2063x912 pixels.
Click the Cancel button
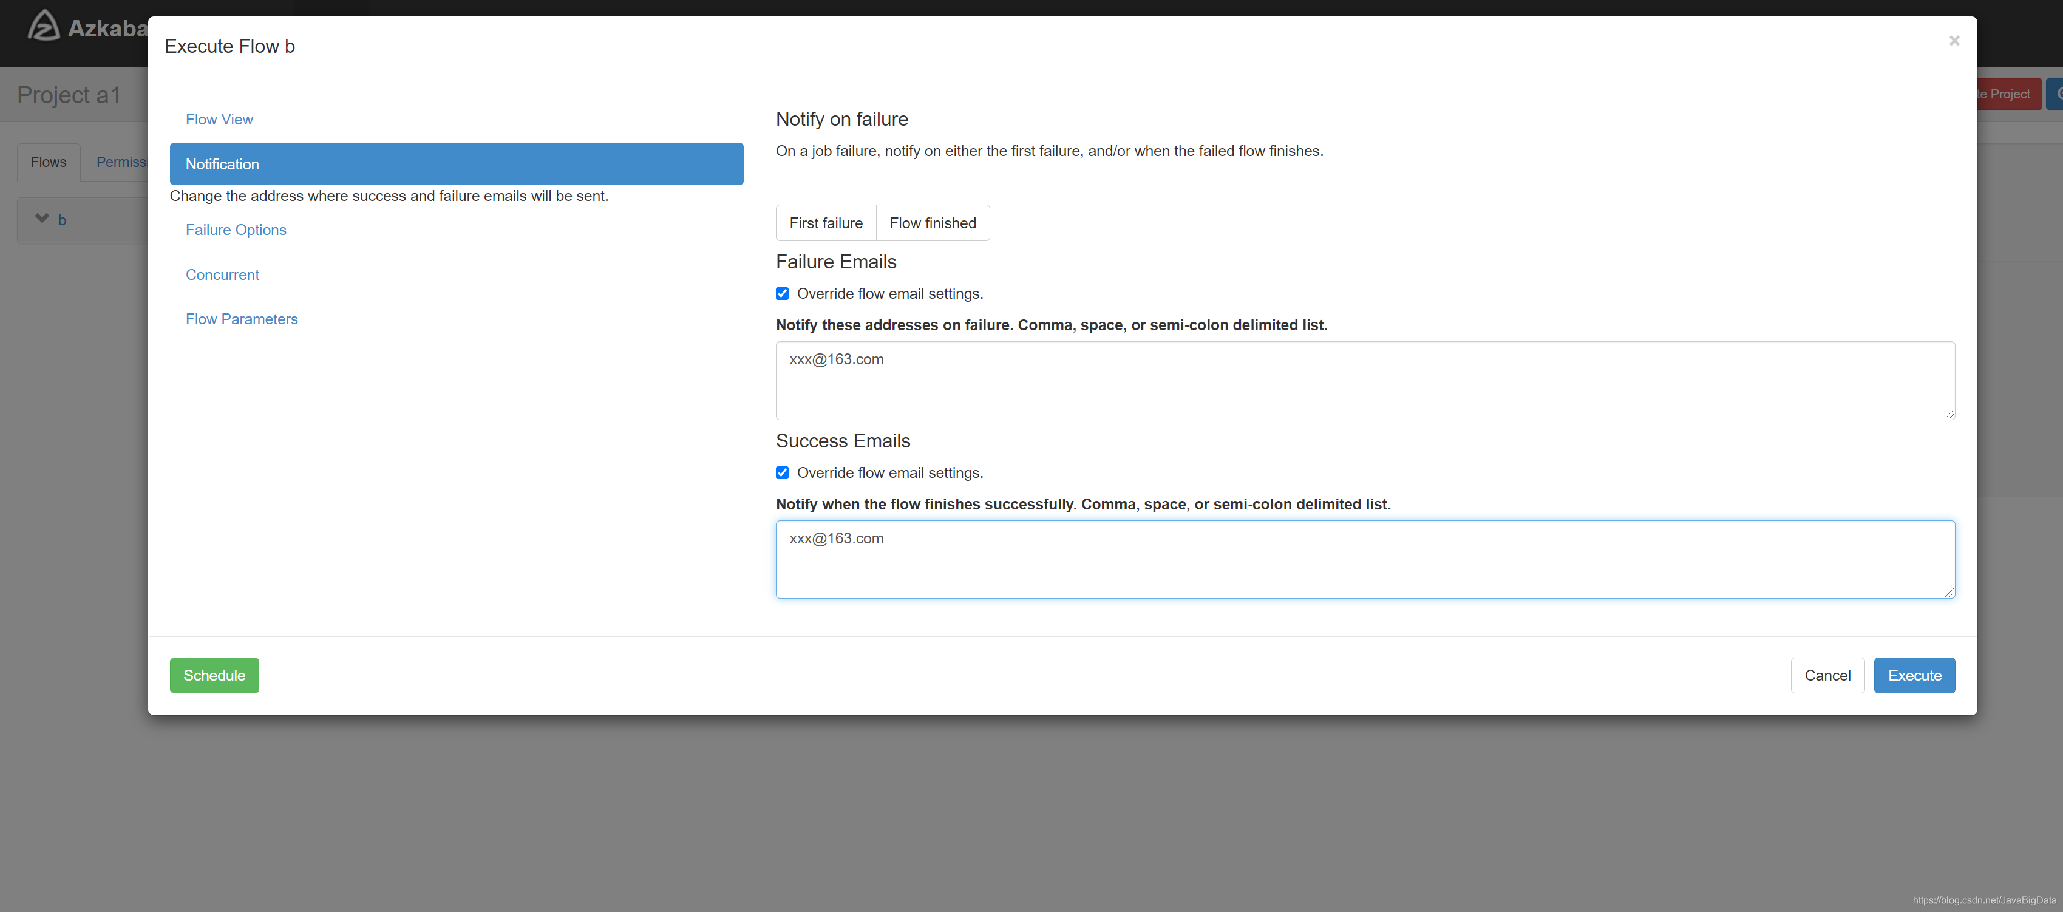(x=1826, y=675)
